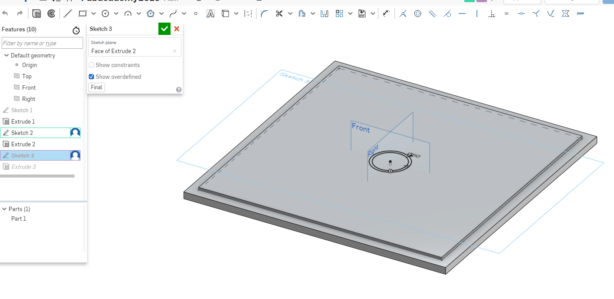Collapse the Default geometry tree
The height and width of the screenshot is (299, 614).
click(7, 55)
